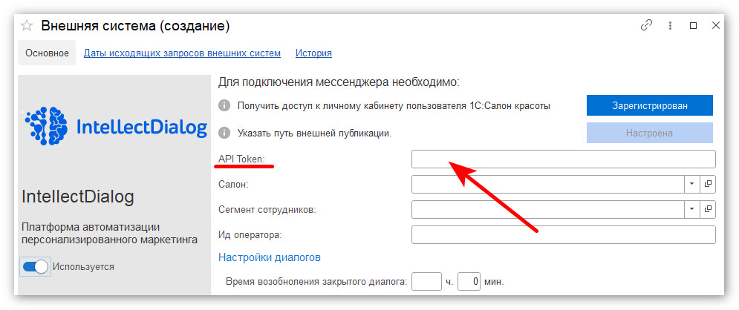This screenshot has width=739, height=310.
Task: Click the hours field for dialog reopening
Action: [426, 282]
